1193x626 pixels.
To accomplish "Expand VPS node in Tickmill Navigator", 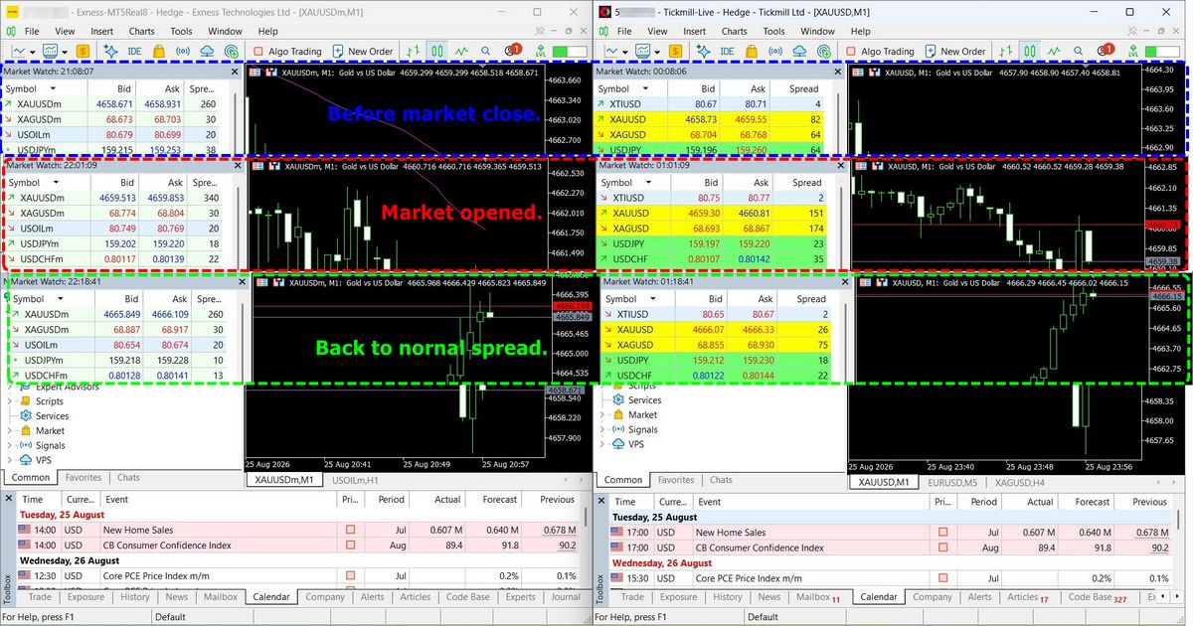I will click(602, 444).
